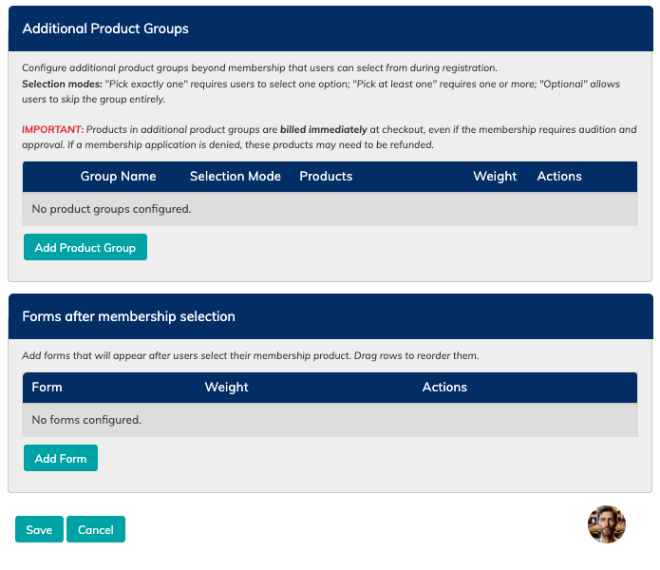660x570 pixels.
Task: Open the user avatar photo
Action: (x=607, y=524)
